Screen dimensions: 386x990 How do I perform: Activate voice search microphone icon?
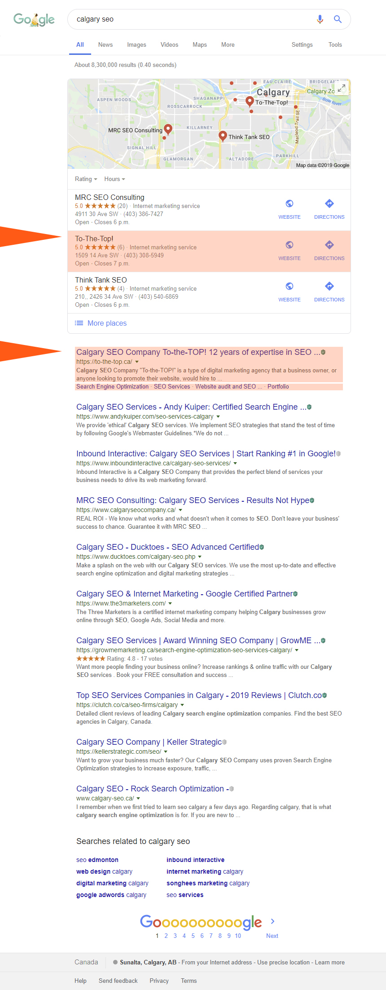pyautogui.click(x=320, y=19)
